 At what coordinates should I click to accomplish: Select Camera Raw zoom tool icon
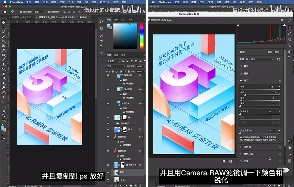[290, 141]
